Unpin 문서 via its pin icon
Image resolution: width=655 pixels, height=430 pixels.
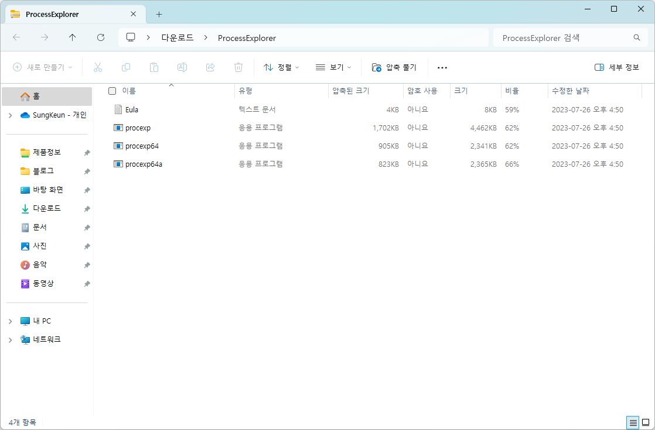87,228
